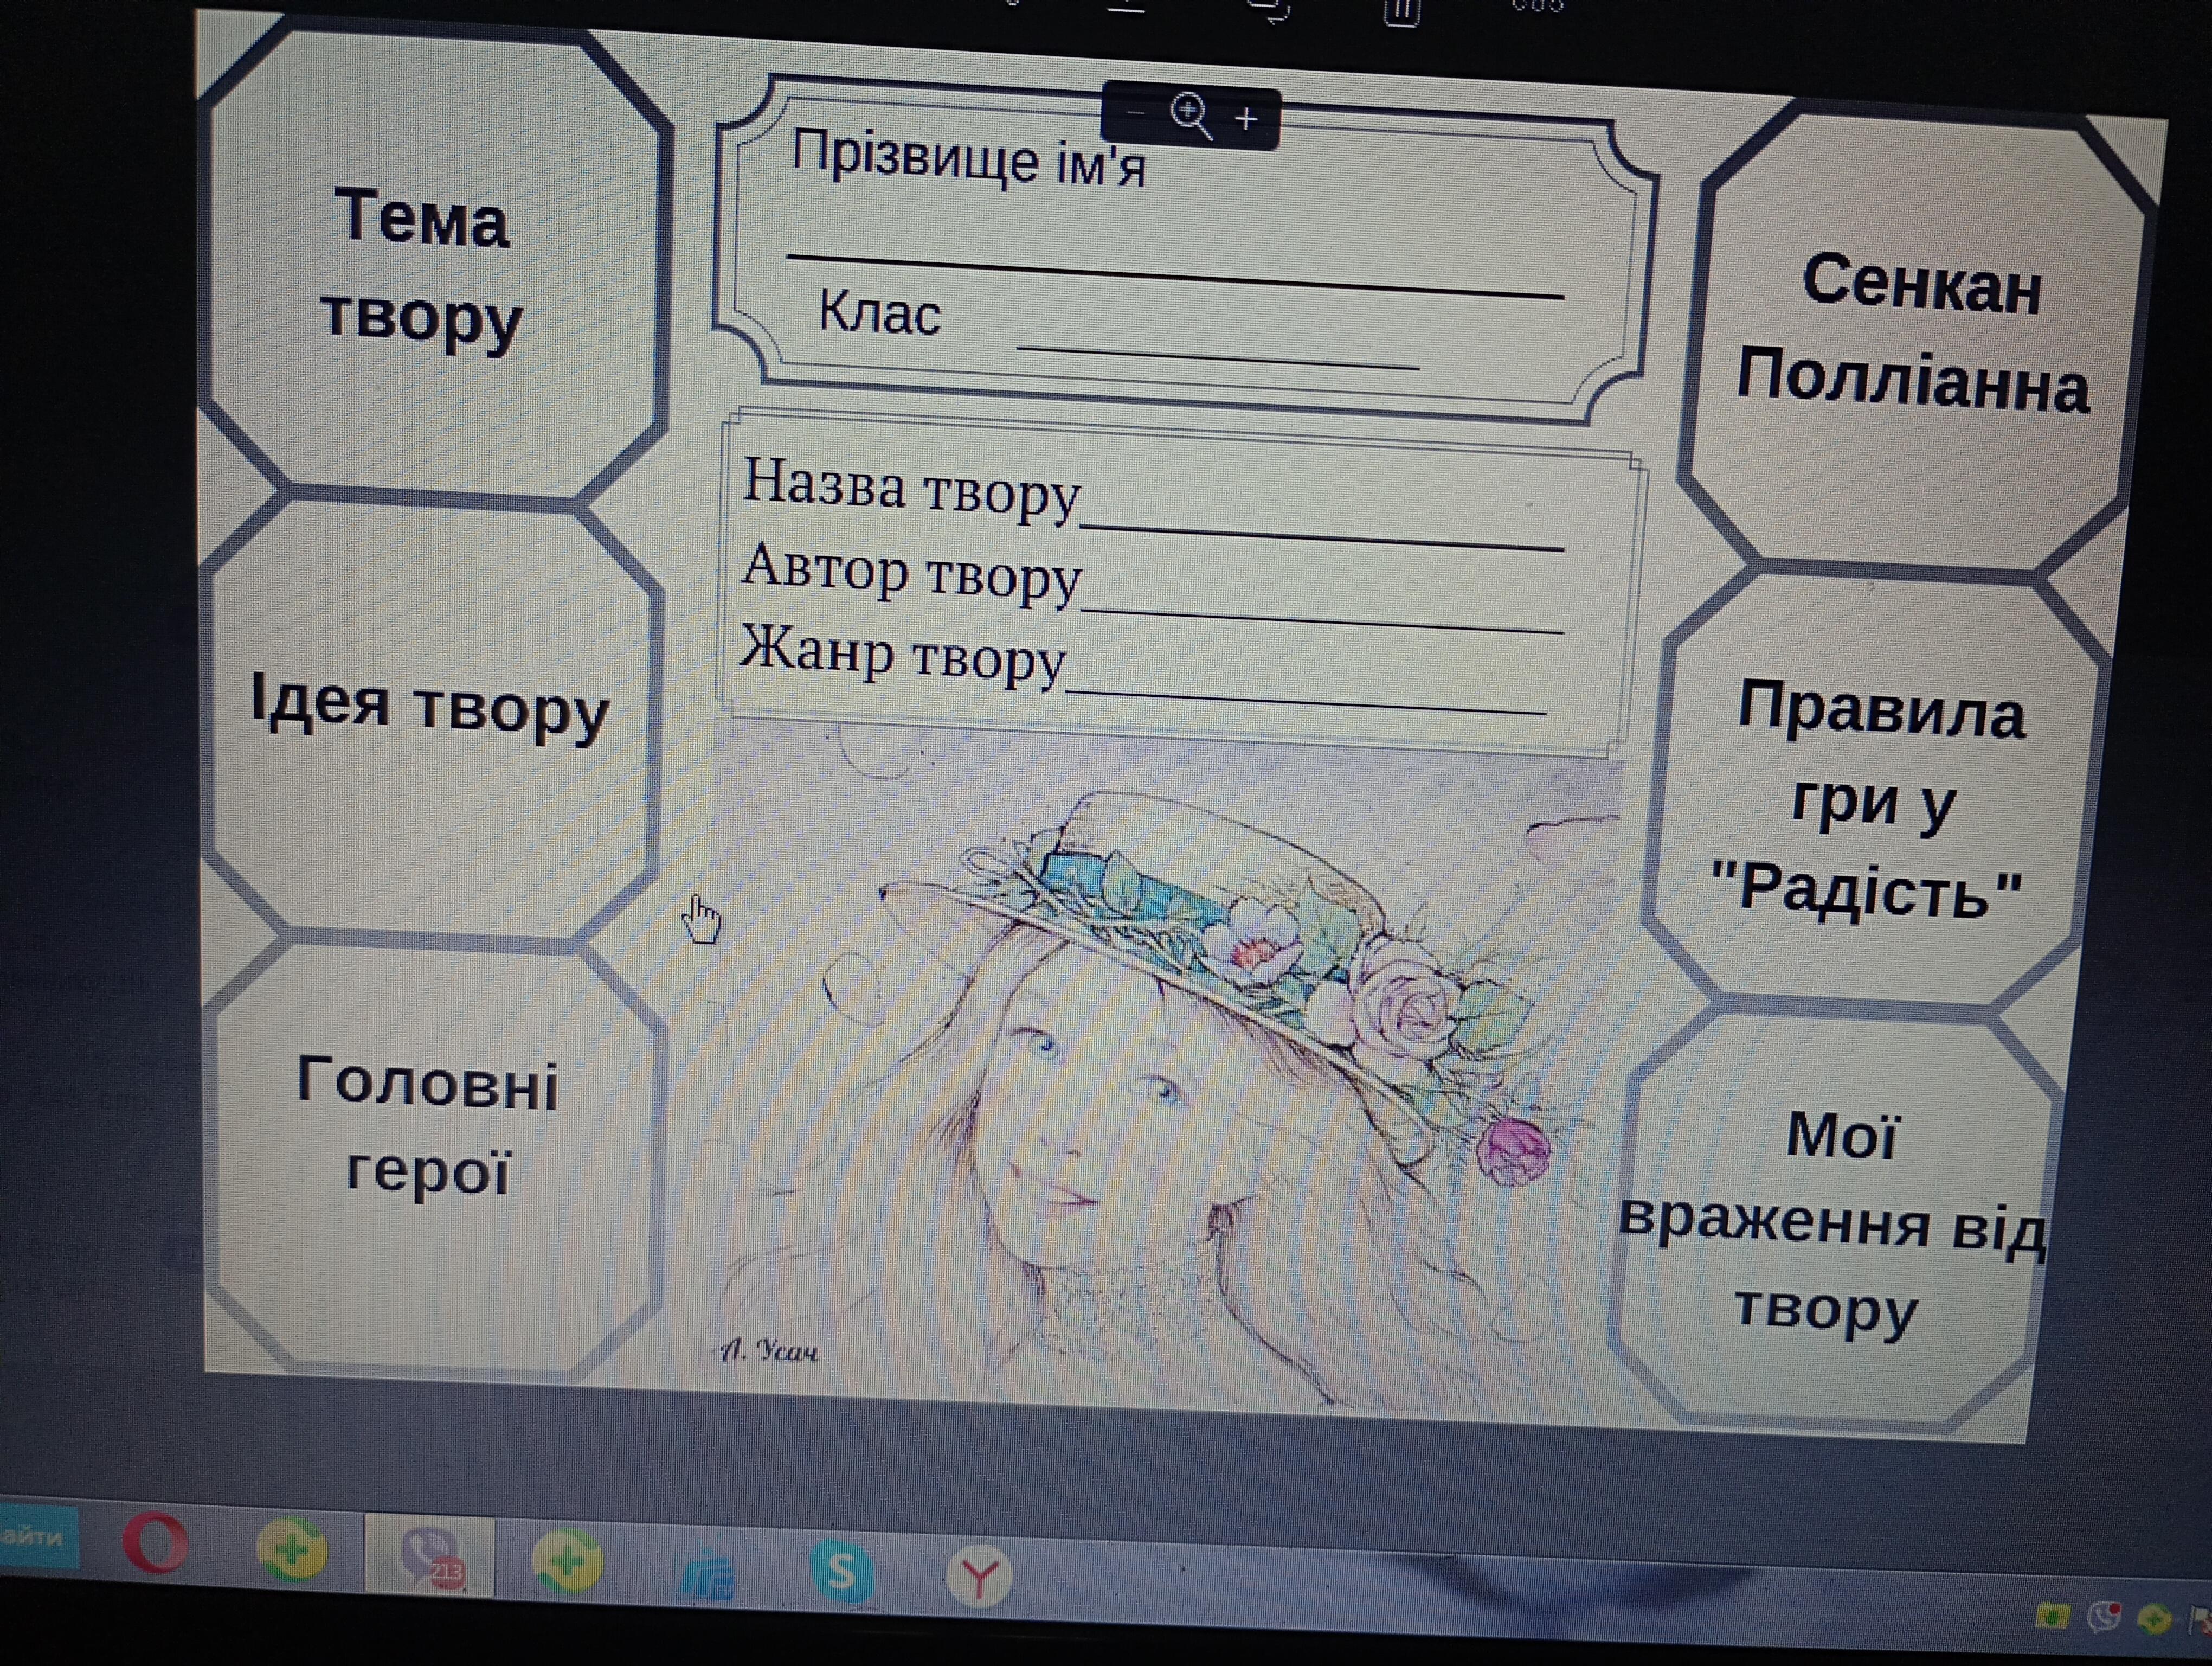This screenshot has width=2212, height=1666.
Task: Launch Yandex Browser from the taskbar
Action: 978,1577
